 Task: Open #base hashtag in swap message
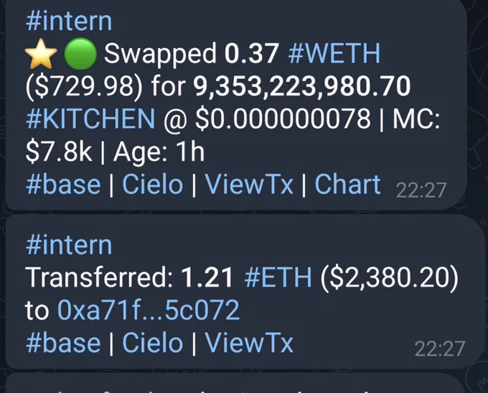[63, 185]
